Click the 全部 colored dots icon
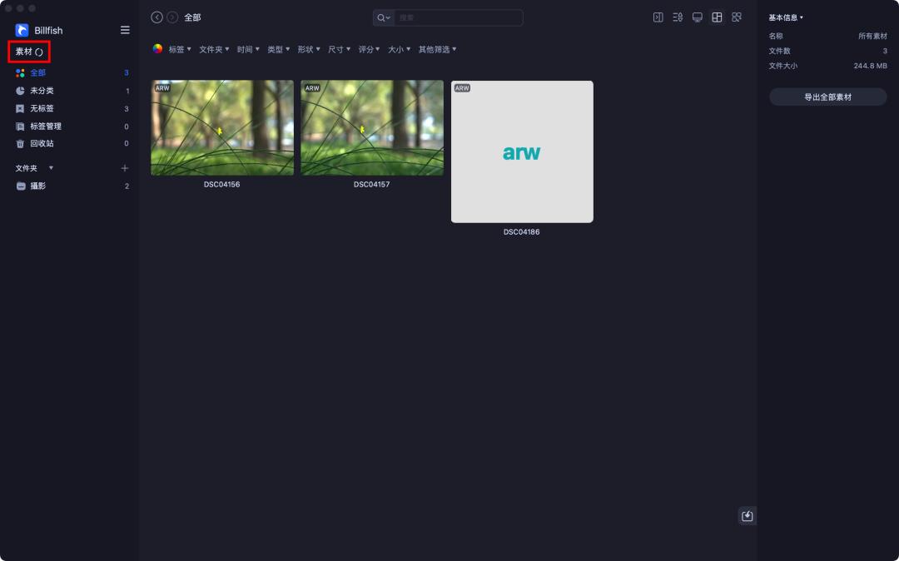 [20, 72]
